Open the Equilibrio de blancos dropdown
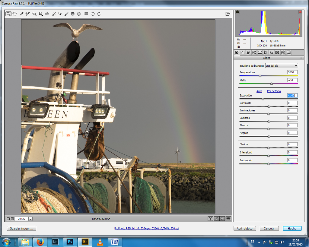This screenshot has width=309, height=247. point(282,66)
